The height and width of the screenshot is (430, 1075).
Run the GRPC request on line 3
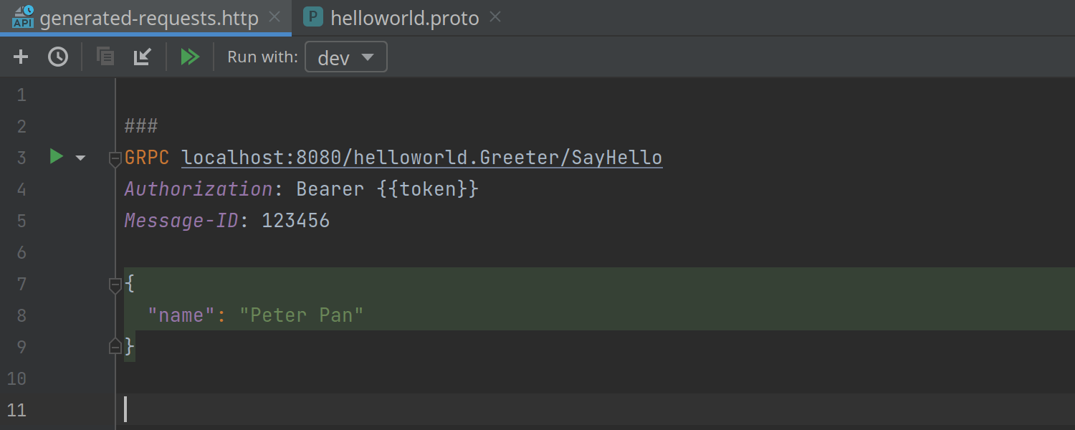[x=57, y=156]
